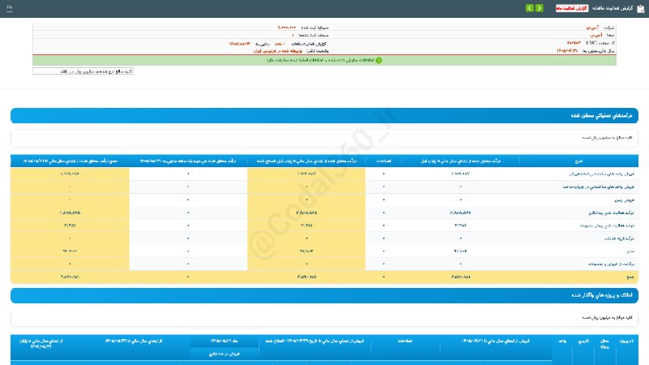Click the نام پروژه column header

[x=626, y=341]
